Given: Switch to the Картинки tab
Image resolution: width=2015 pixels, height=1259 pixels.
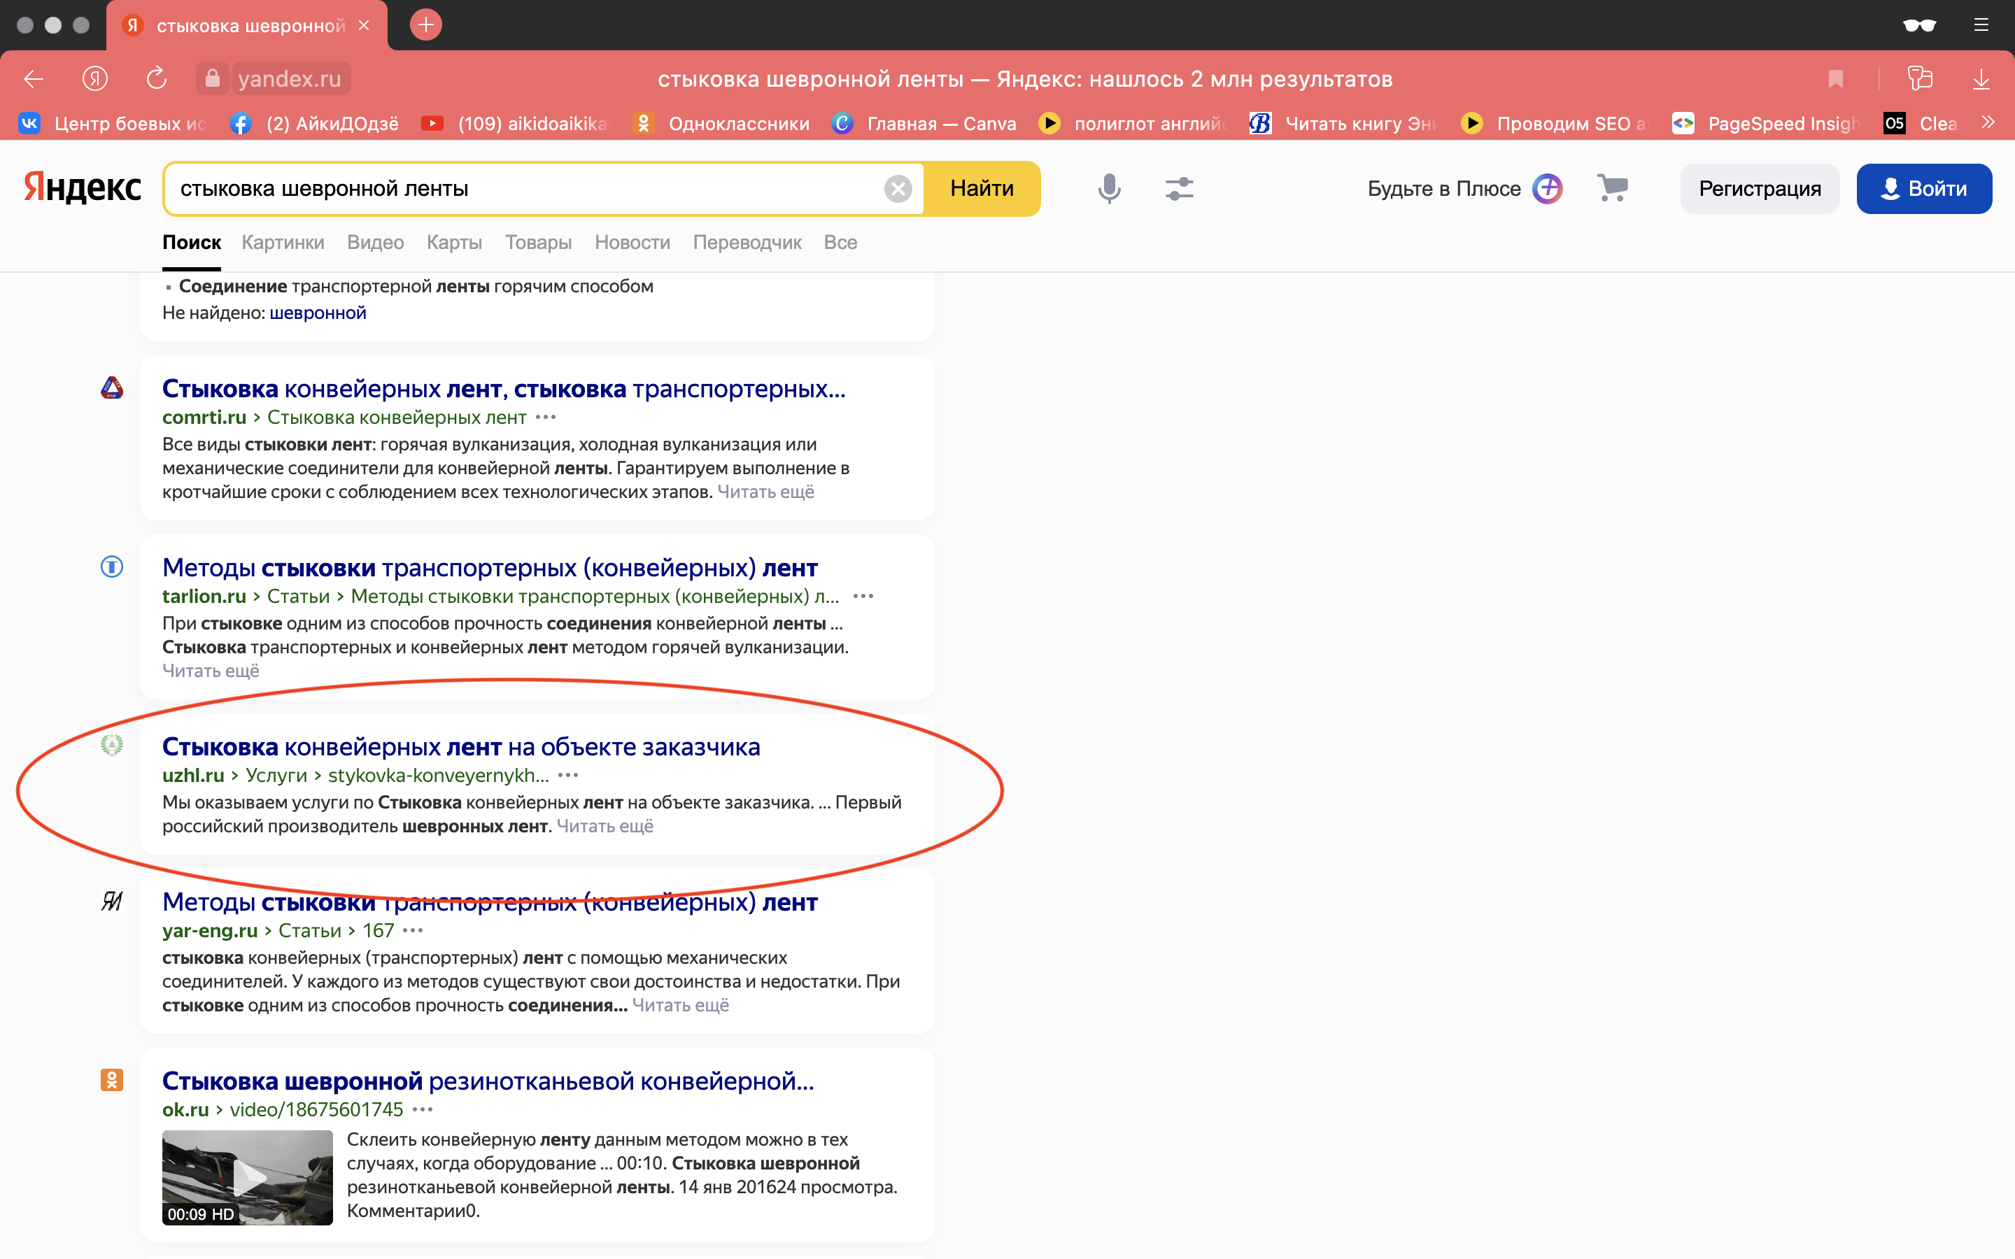Looking at the screenshot, I should click(x=282, y=242).
